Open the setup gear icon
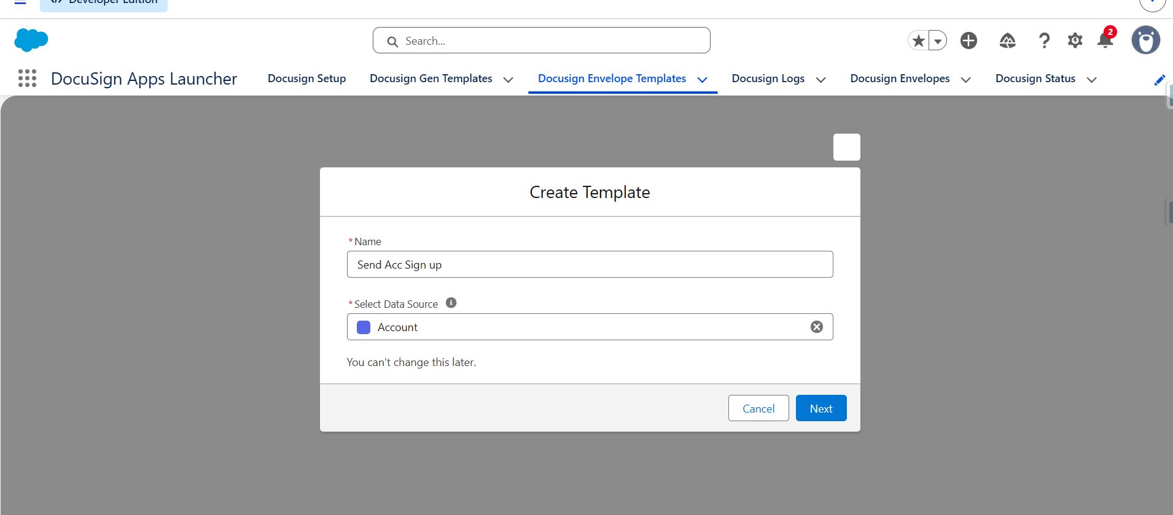 [x=1075, y=40]
